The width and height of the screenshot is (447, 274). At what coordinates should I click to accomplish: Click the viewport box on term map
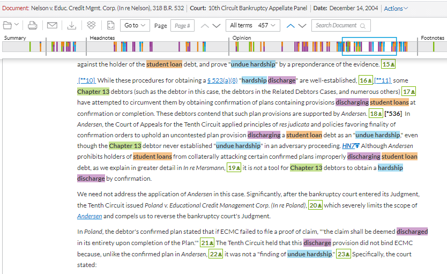tap(369, 47)
